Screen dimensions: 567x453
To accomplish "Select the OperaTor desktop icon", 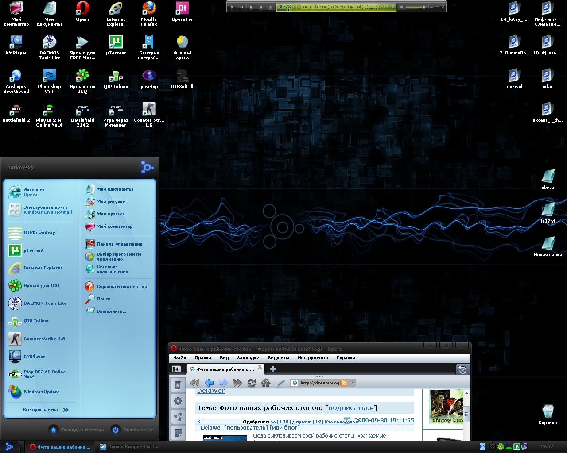I will point(182,12).
